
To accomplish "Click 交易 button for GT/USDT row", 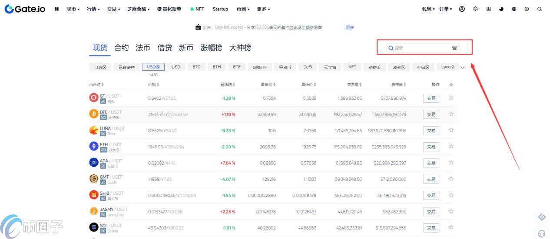I will 431,98.
